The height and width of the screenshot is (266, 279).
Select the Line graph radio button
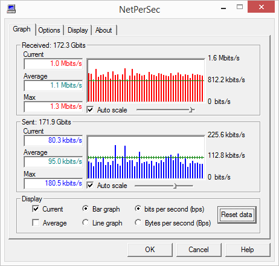86,222
